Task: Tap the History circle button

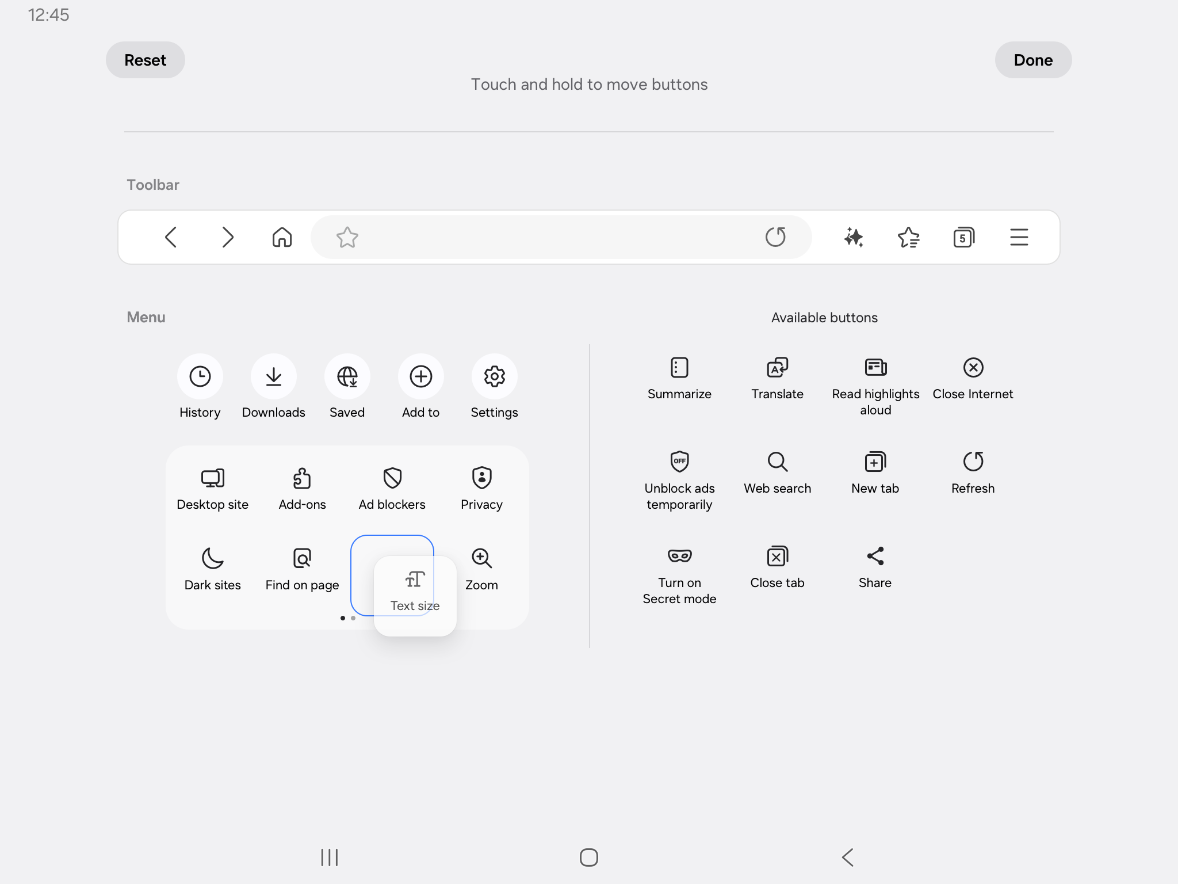Action: click(x=200, y=376)
